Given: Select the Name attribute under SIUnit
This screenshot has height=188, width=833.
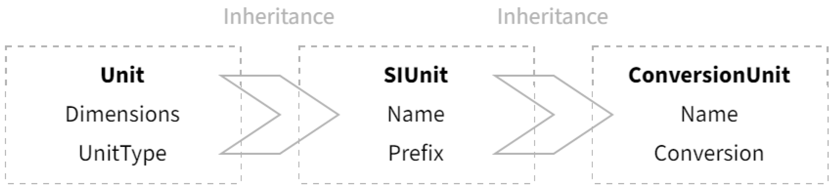Looking at the screenshot, I should (x=415, y=114).
